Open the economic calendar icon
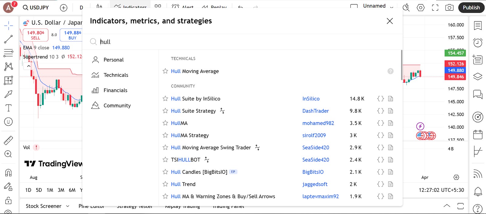The height and width of the screenshot is (214, 486). click(x=478, y=134)
